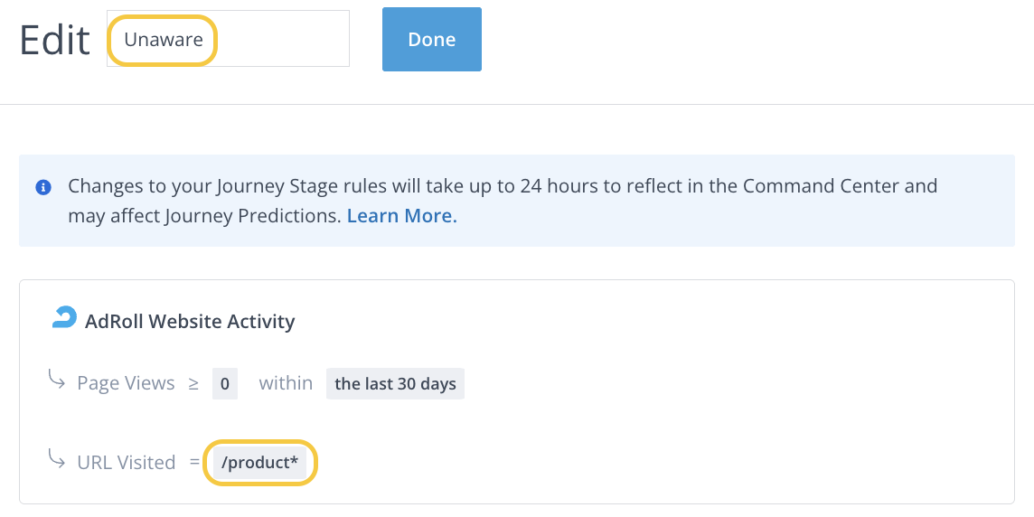The height and width of the screenshot is (517, 1034).
Task: Click "Command Center" text in info banner
Action: [821, 187]
